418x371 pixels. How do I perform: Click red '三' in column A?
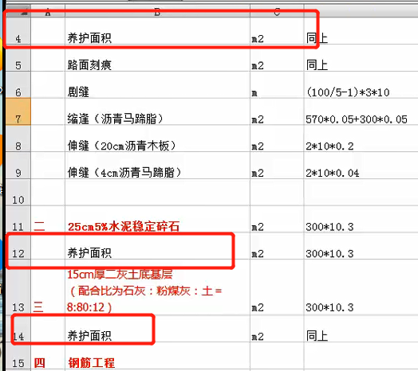(38, 307)
